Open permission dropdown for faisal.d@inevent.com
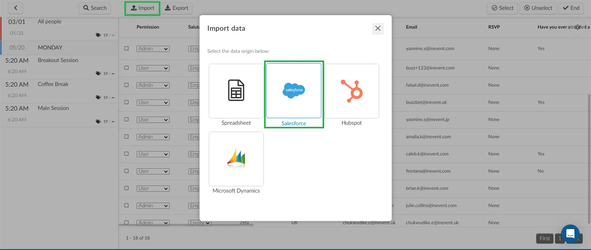Image resolution: width=591 pixels, height=250 pixels. coord(153,85)
